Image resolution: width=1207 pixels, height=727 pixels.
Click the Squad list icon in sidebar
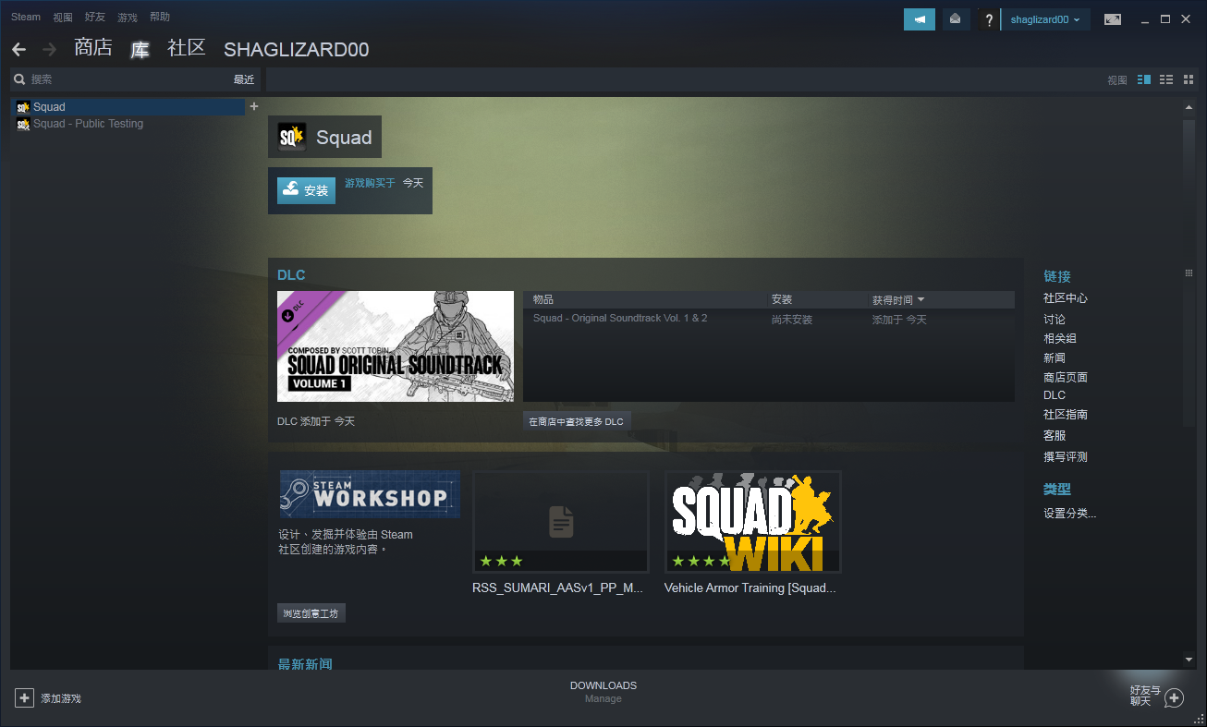(23, 107)
